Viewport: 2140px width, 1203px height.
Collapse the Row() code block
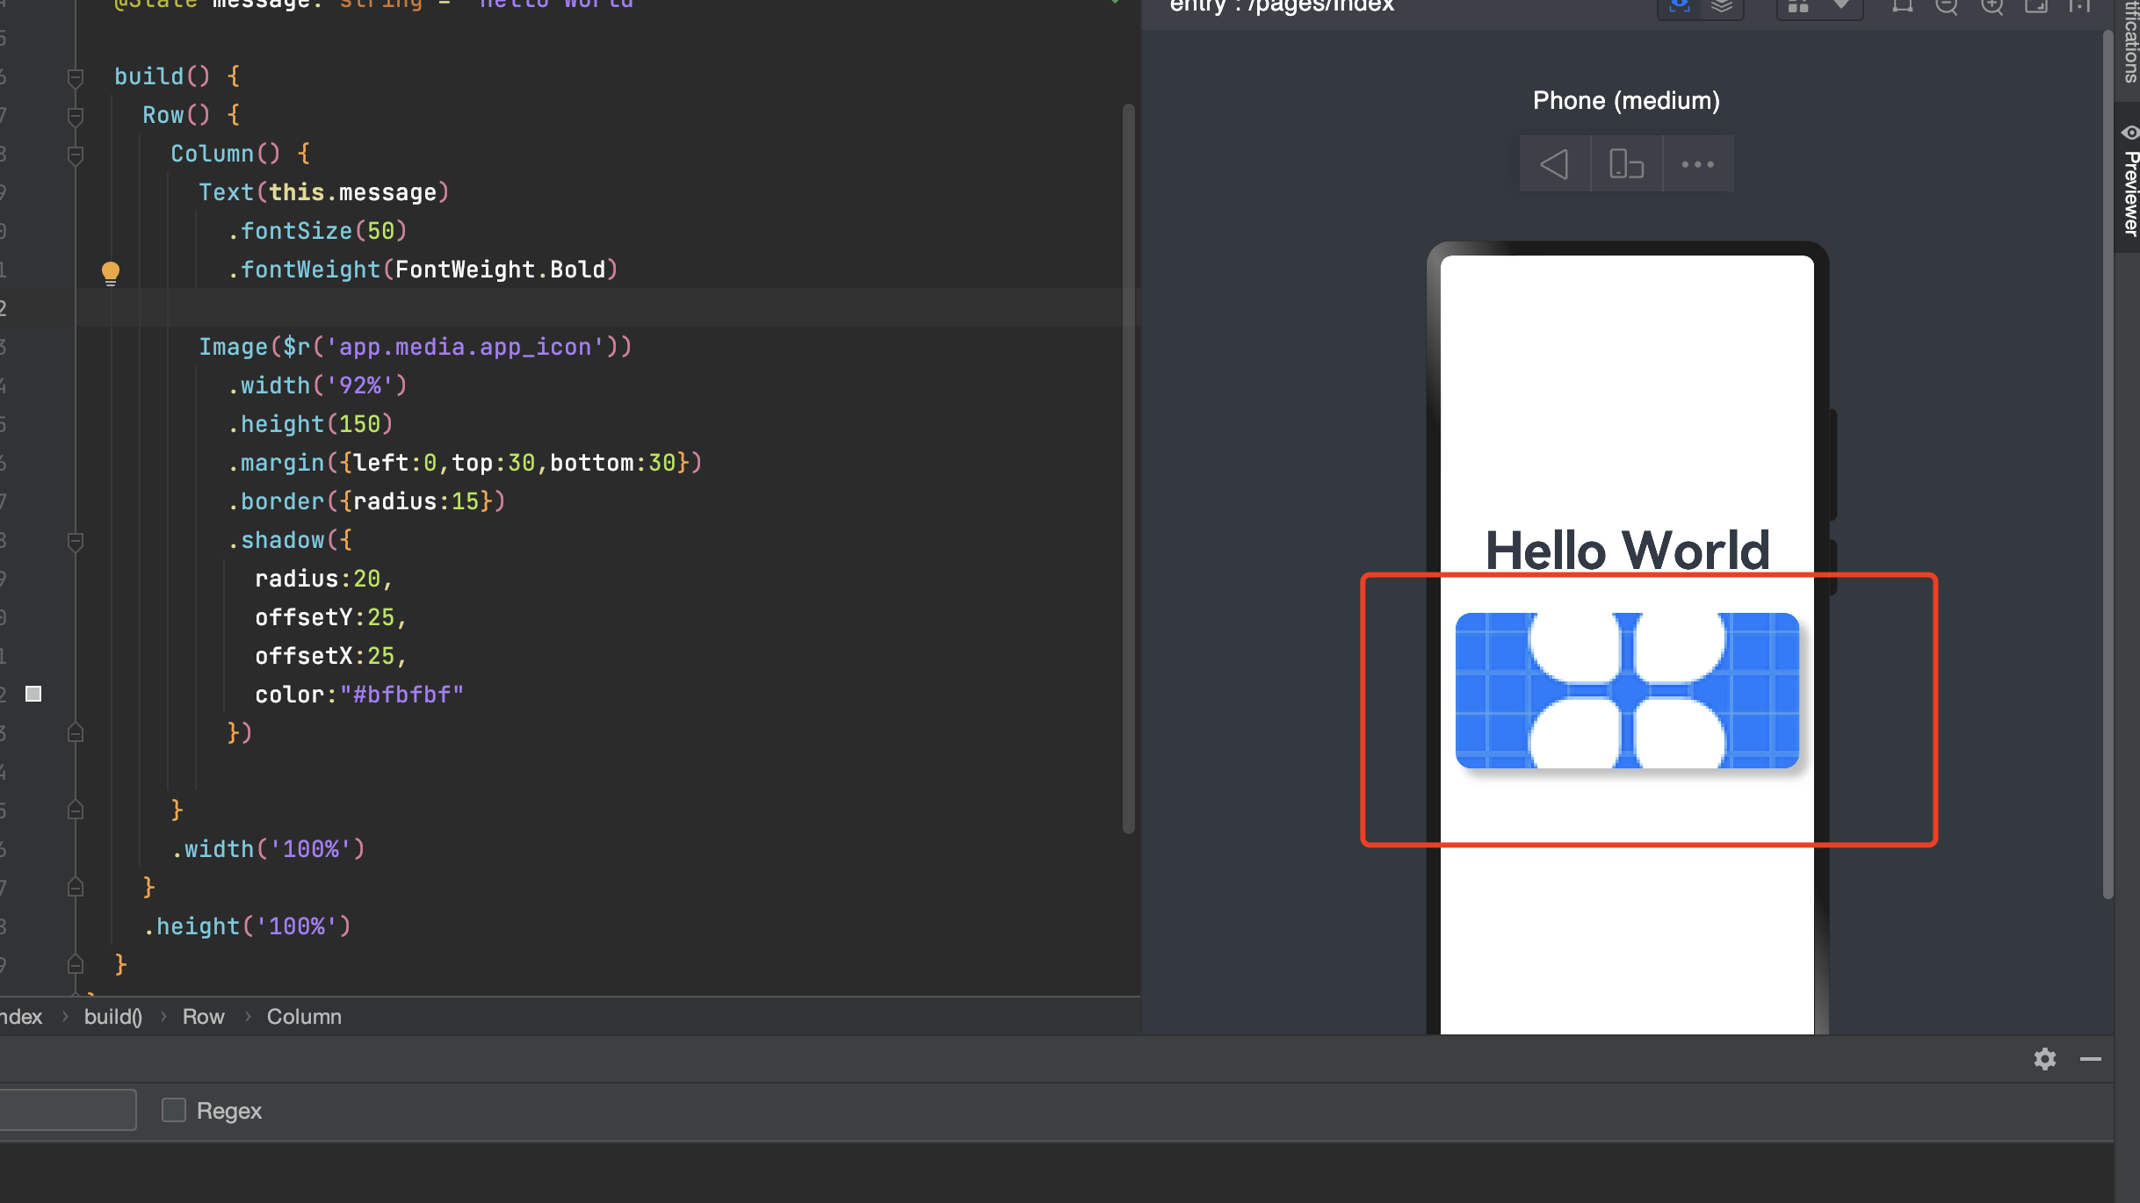[x=76, y=116]
